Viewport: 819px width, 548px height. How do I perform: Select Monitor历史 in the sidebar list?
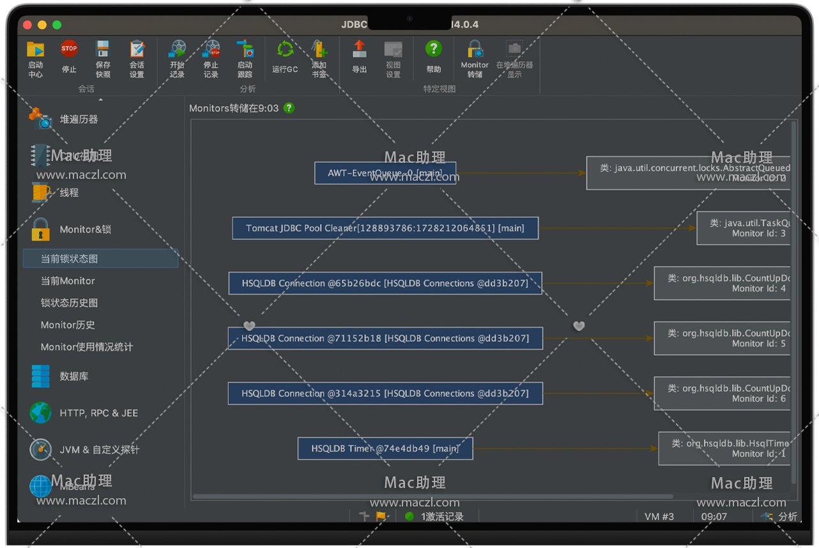point(68,325)
